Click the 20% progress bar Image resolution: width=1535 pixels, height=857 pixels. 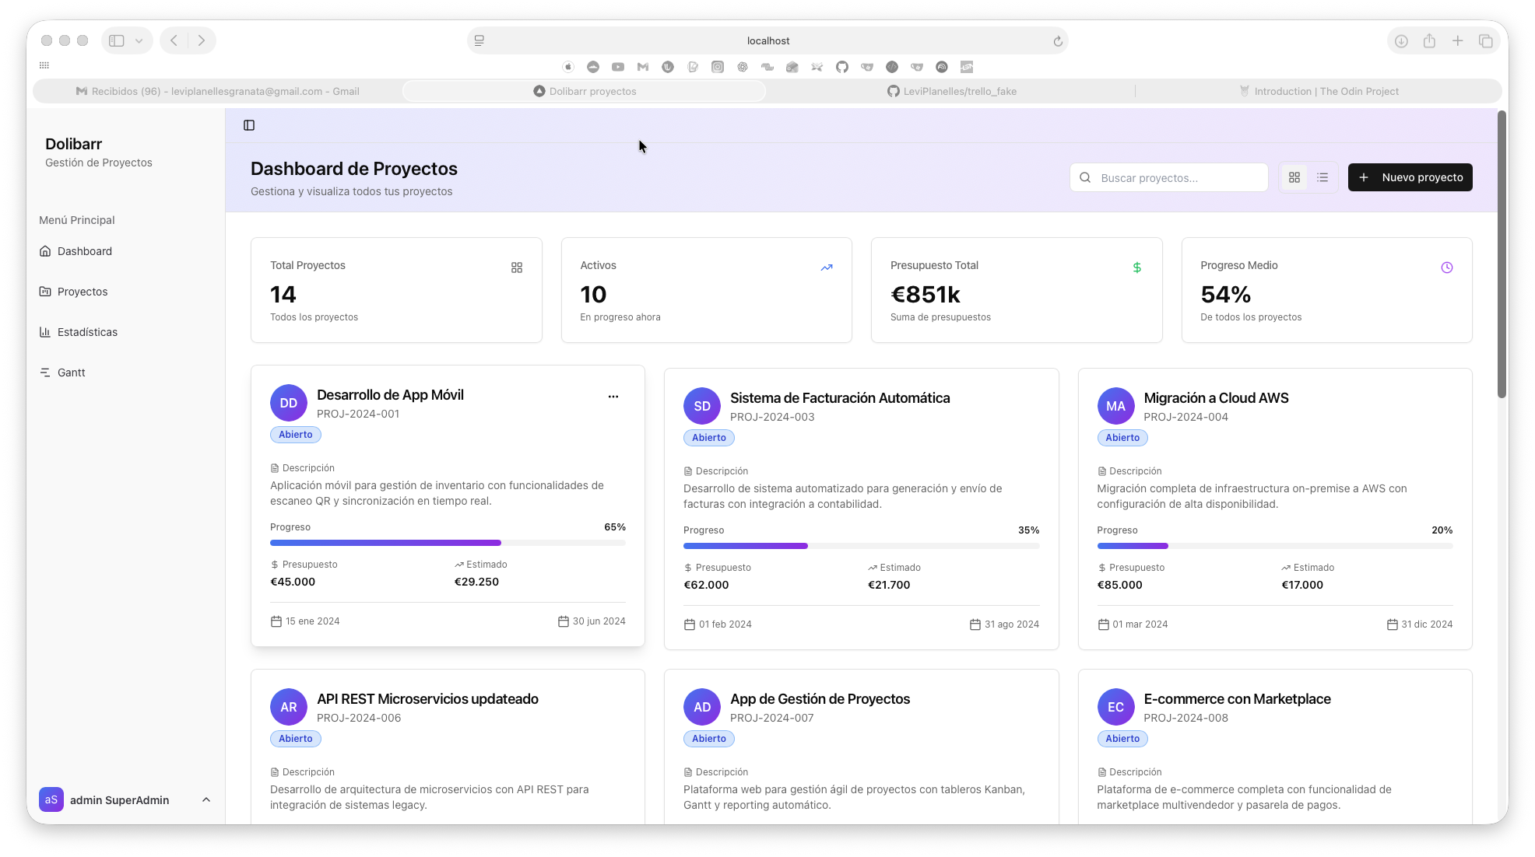[1275, 546]
